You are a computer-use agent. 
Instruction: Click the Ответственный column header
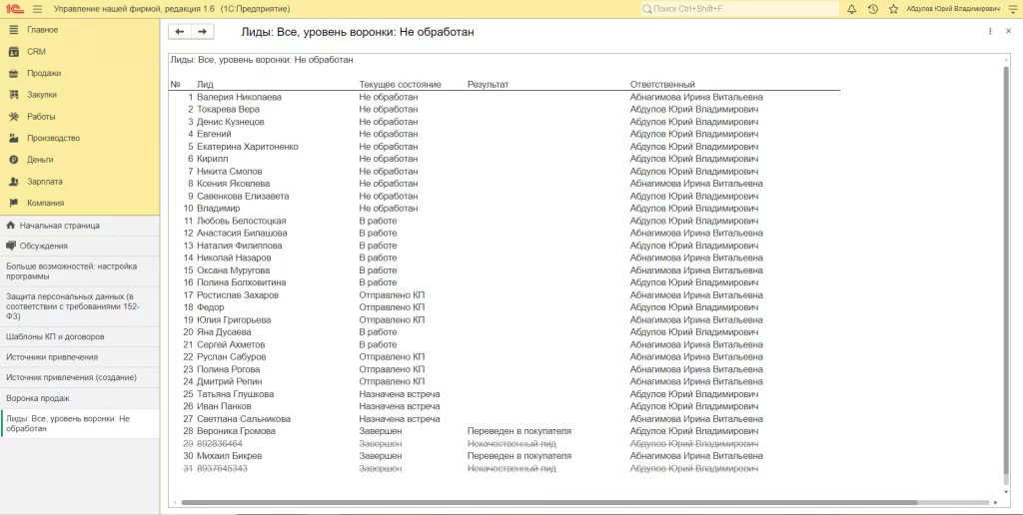662,85
